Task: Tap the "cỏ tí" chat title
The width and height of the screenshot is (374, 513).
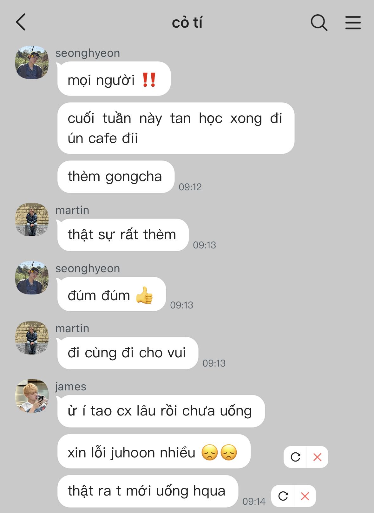Action: click(187, 23)
